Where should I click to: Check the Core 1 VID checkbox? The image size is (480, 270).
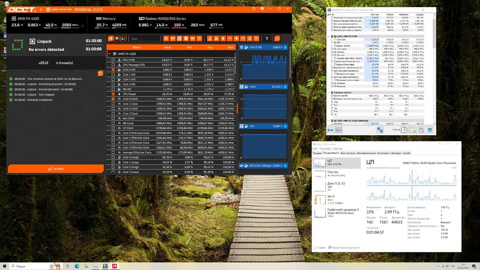pyautogui.click(x=113, y=75)
